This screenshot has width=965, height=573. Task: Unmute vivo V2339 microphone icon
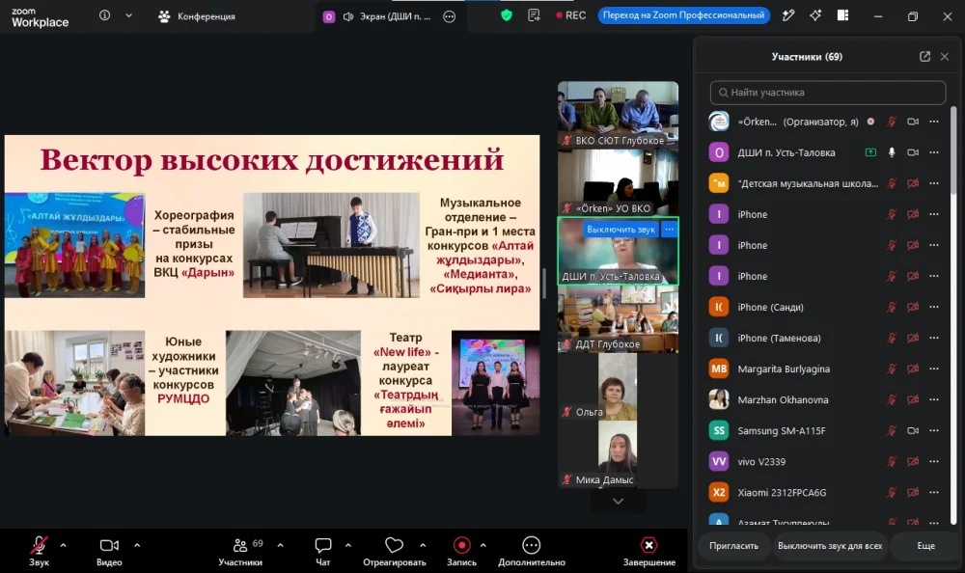(x=892, y=461)
